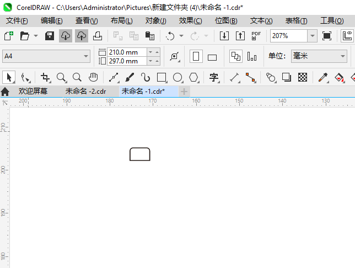The image size is (355, 268).
Task: Open the zoom level dropdown arrow
Action: tap(313, 36)
